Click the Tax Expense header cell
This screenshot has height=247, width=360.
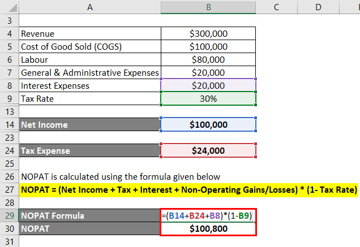[90, 151]
